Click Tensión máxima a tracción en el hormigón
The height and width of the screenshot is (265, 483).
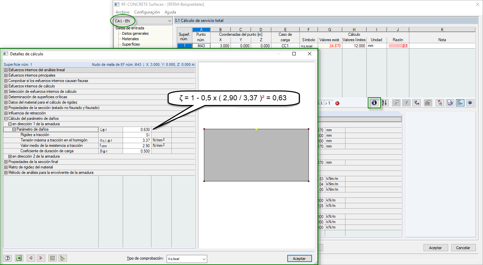click(54, 140)
